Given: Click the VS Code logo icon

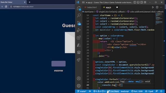Looking at the screenshot, I should [x=78, y=2].
